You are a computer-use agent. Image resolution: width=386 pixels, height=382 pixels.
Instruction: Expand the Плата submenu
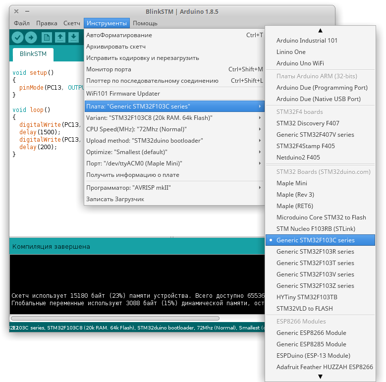[x=174, y=107]
